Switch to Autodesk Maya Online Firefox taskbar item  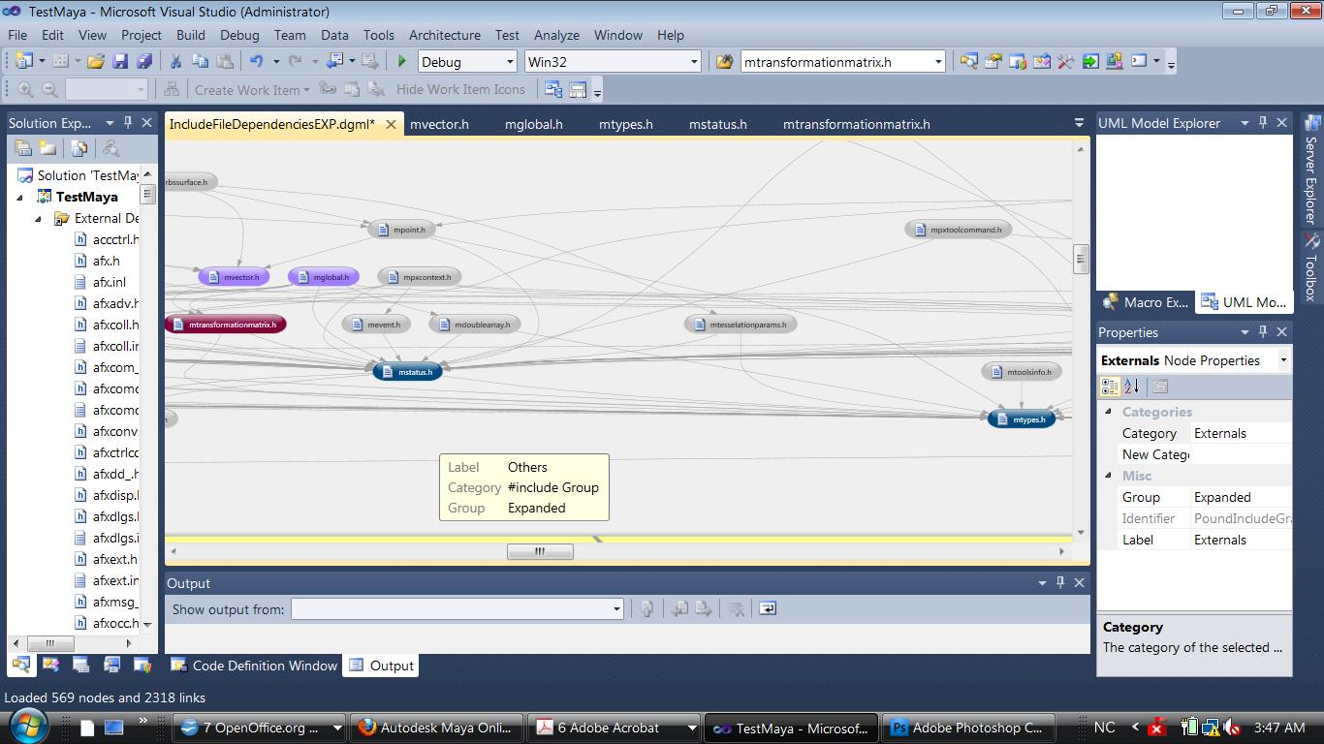click(437, 728)
